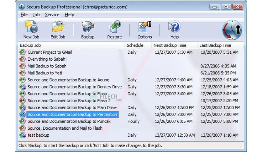The height and width of the screenshot is (152, 262).
Task: Click status icon for Everything to Sabah!
Action: [x=22, y=59]
